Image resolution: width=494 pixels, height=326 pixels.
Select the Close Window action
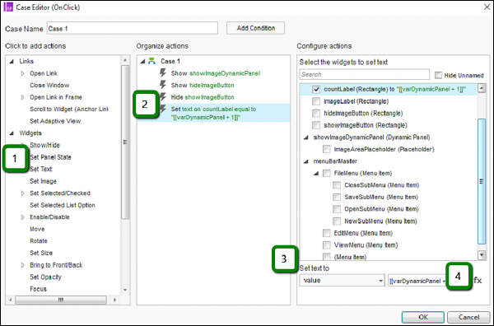[x=49, y=86]
